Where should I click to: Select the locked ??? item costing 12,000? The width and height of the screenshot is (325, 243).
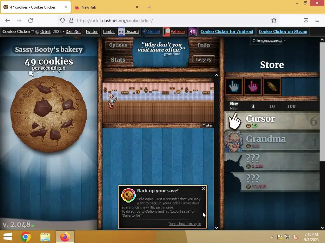tap(272, 182)
